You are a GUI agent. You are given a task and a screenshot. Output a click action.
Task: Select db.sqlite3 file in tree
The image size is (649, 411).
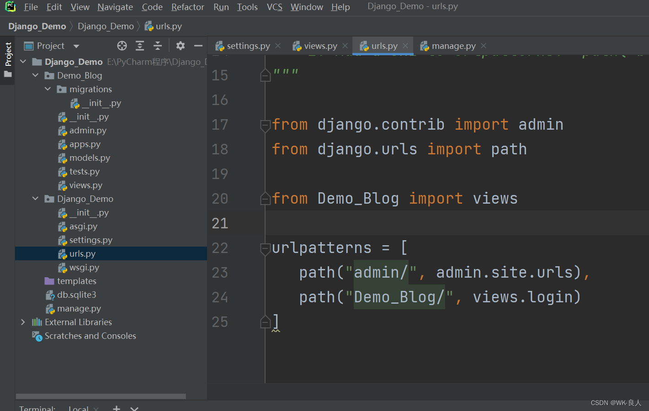coord(71,295)
